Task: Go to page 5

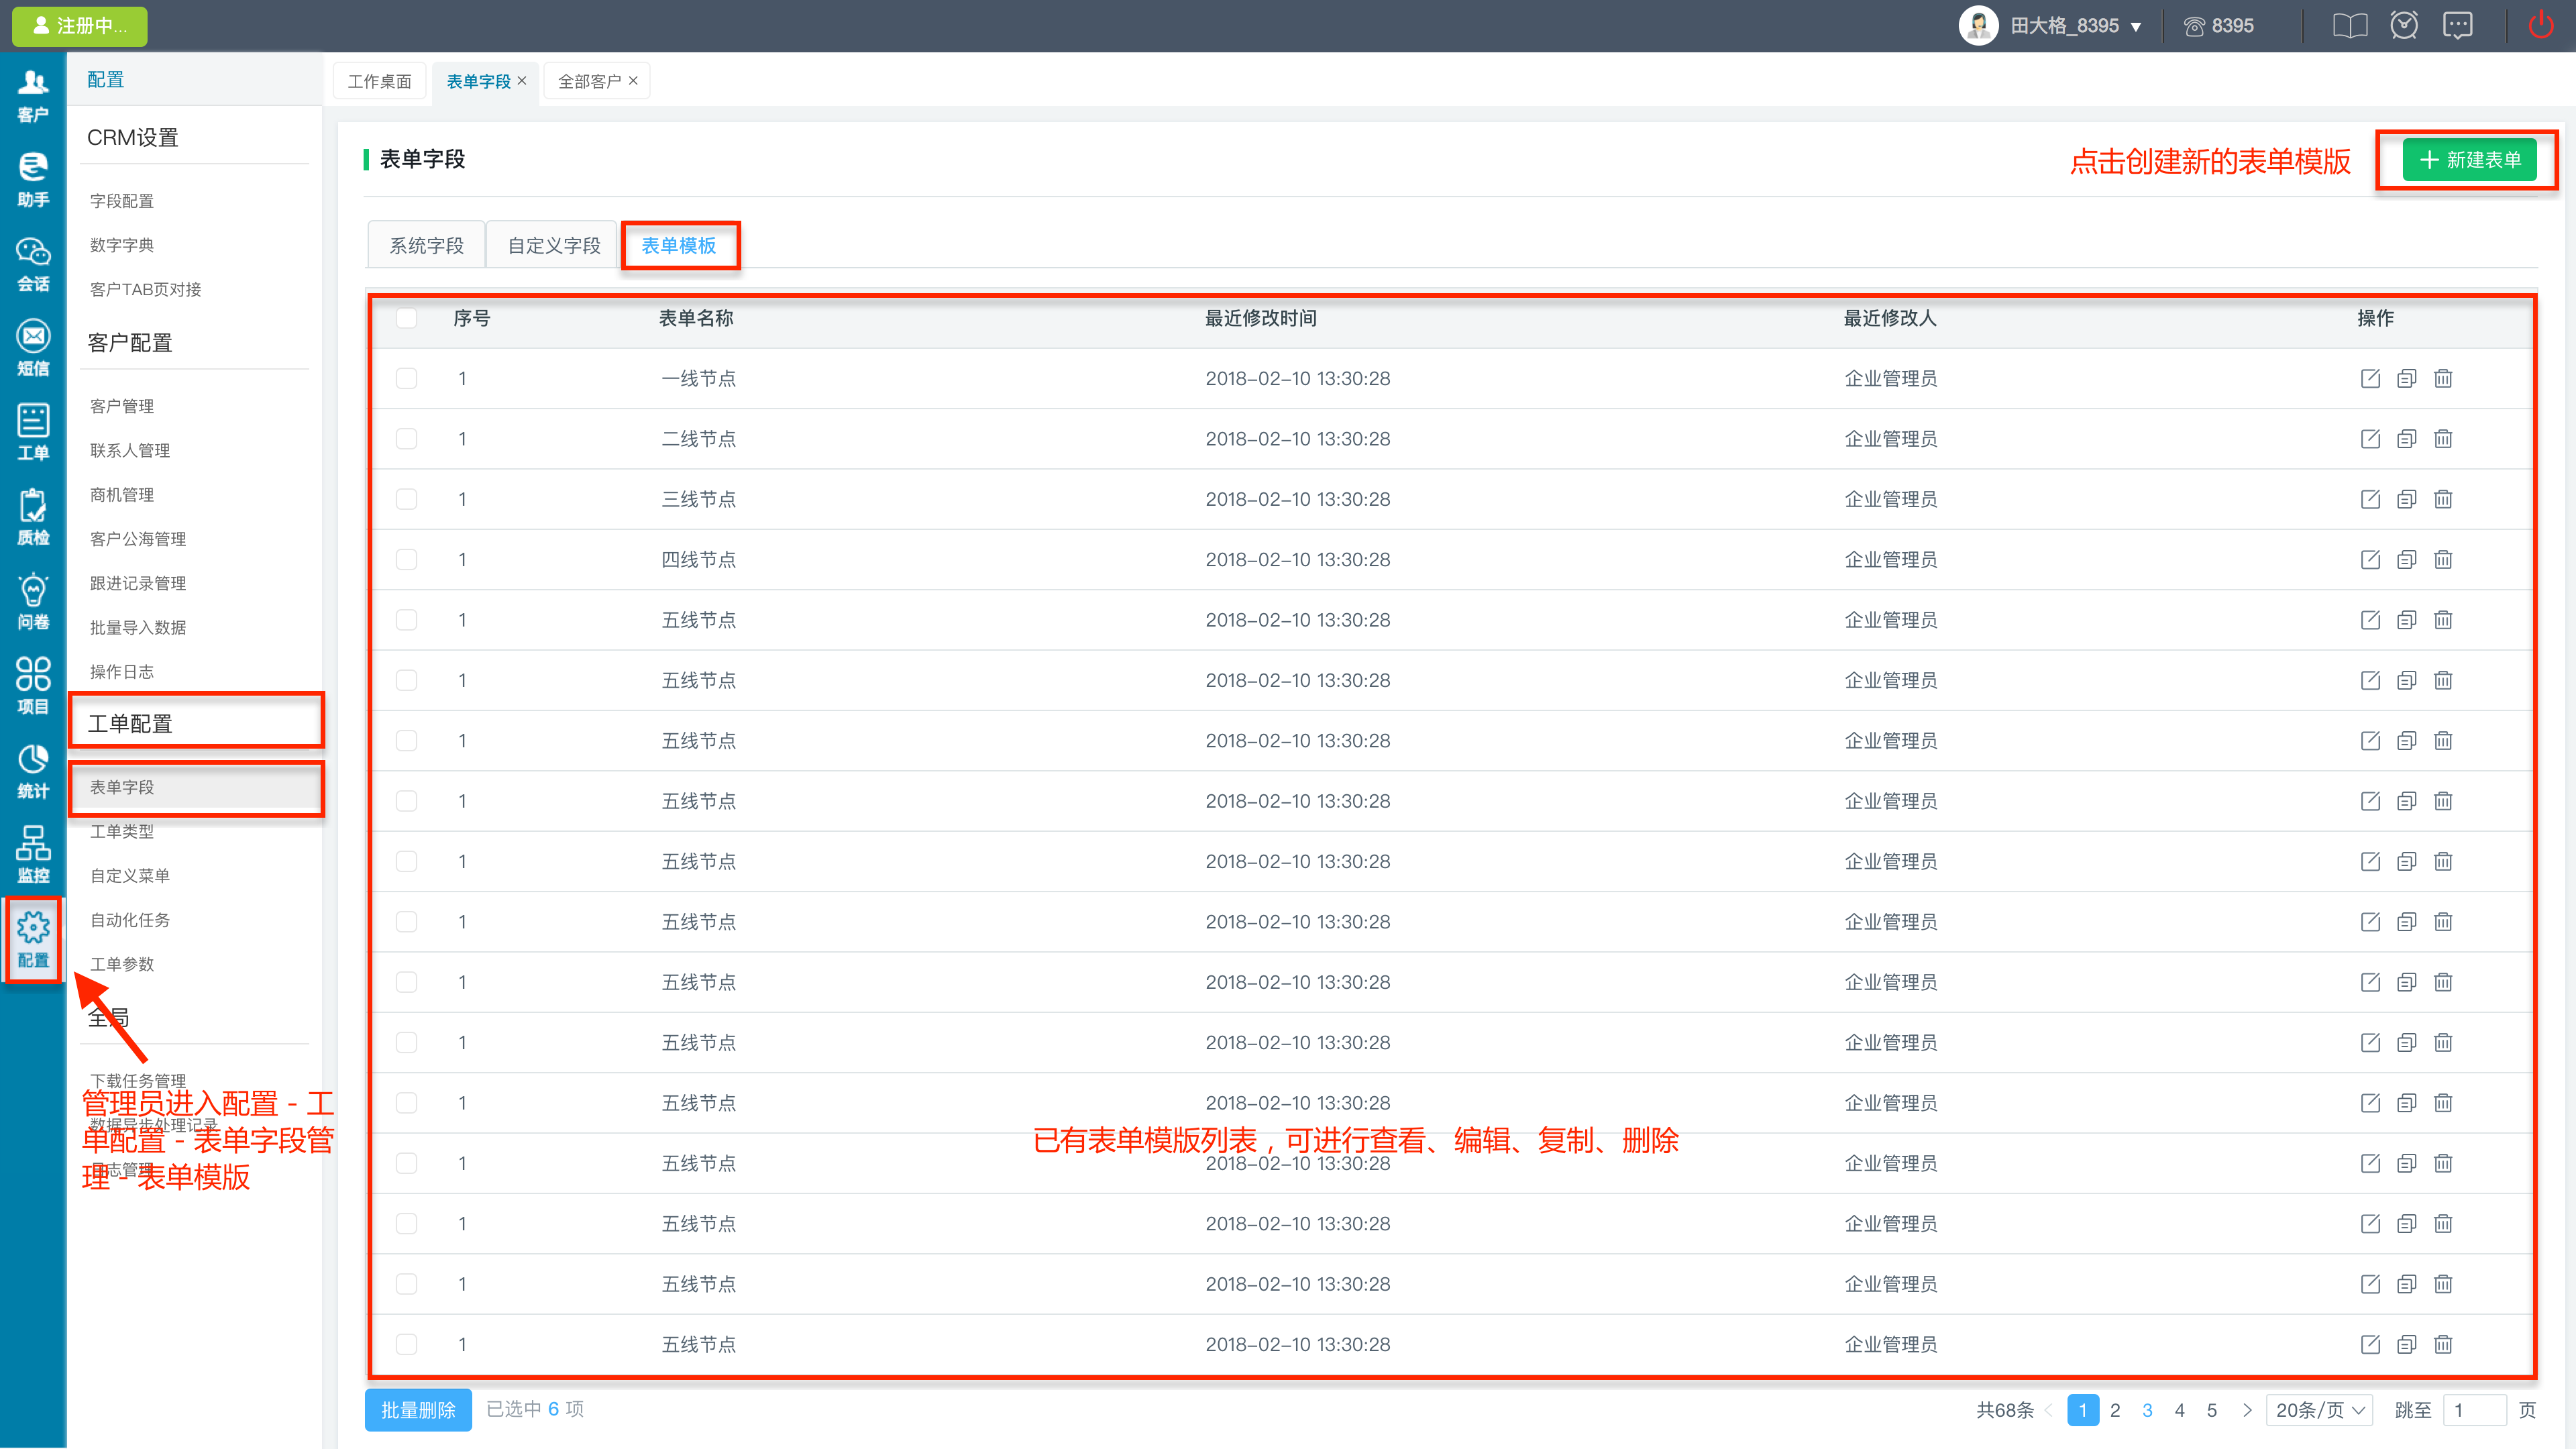Action: coord(2212,1410)
